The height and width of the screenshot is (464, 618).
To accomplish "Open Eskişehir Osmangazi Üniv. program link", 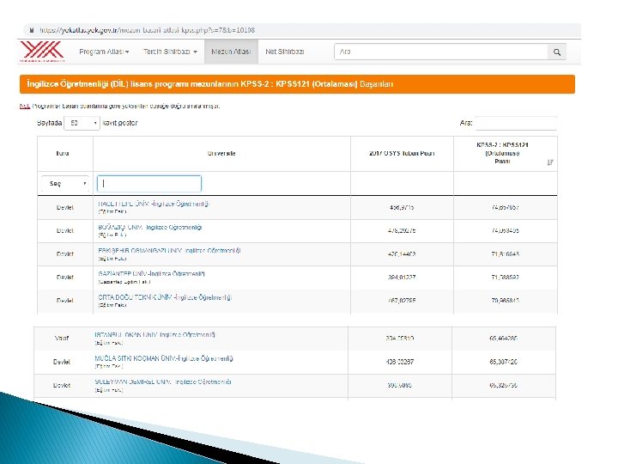I will click(x=169, y=251).
